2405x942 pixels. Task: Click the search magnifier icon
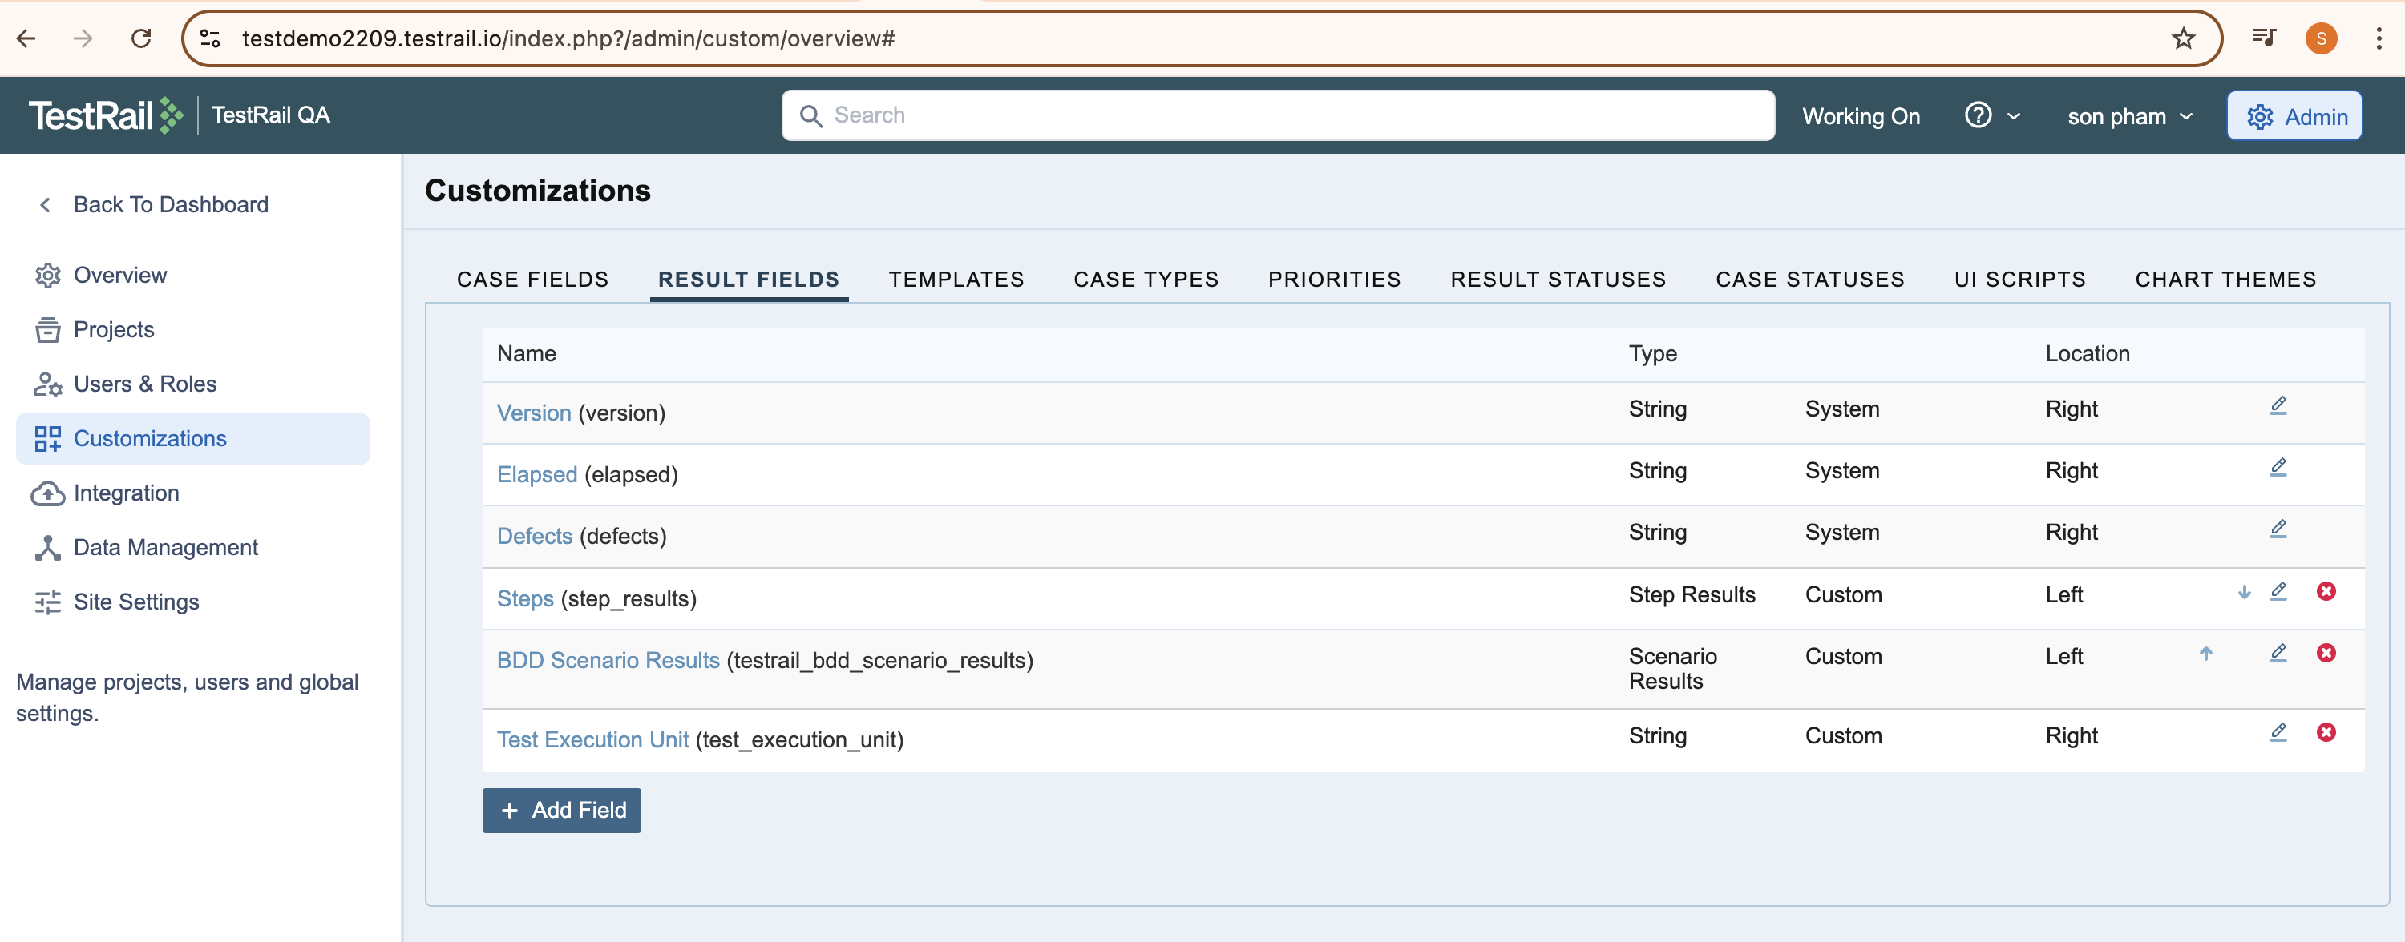click(810, 115)
